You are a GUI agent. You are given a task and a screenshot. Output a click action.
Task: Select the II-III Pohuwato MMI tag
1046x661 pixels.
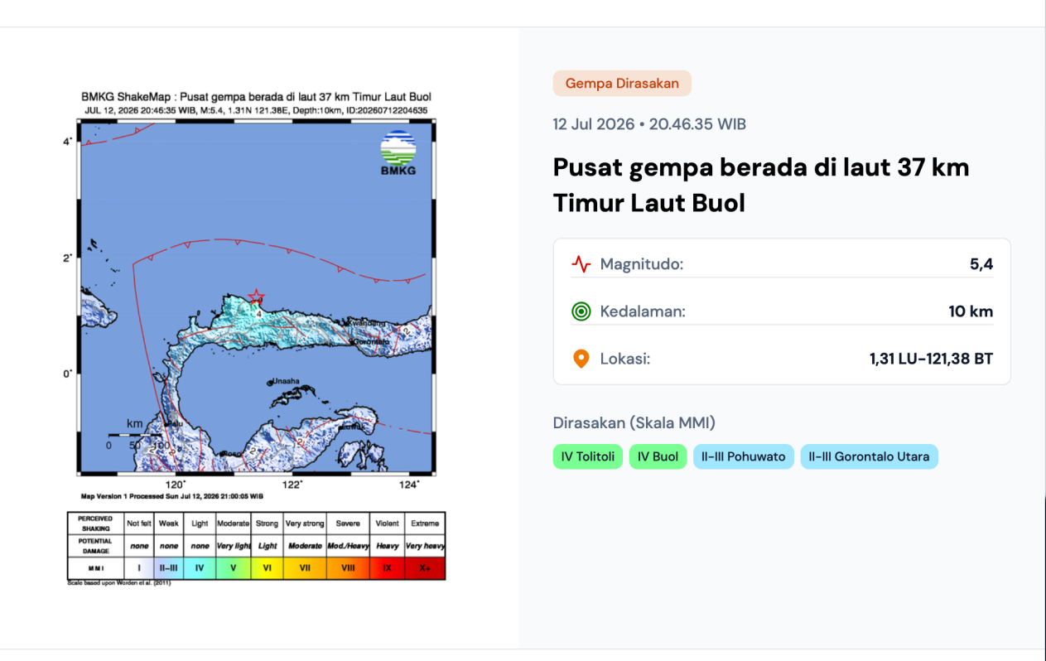(x=744, y=456)
